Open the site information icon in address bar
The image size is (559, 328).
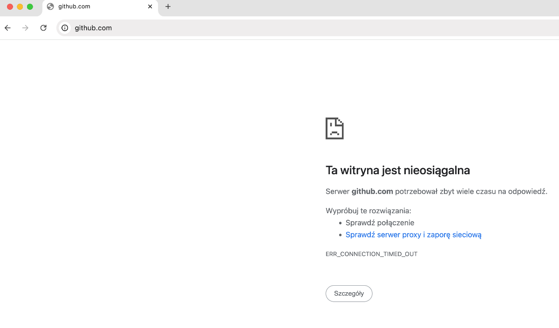pos(65,28)
